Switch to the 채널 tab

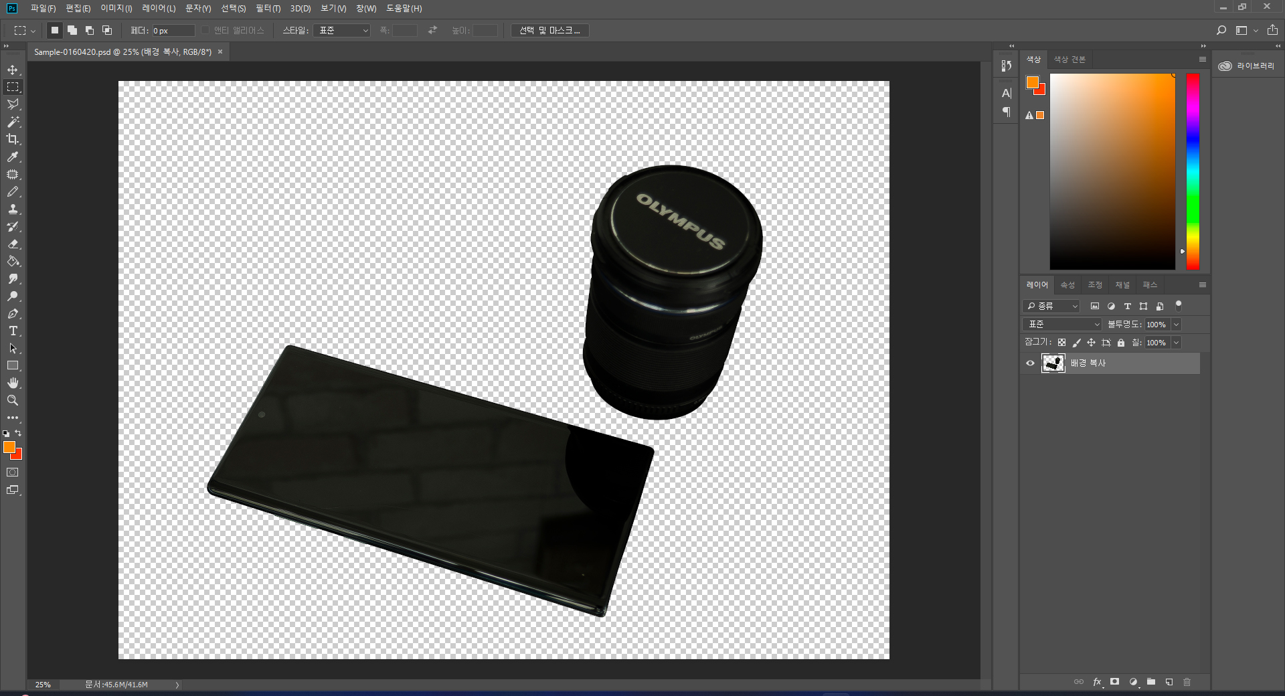pyautogui.click(x=1122, y=285)
